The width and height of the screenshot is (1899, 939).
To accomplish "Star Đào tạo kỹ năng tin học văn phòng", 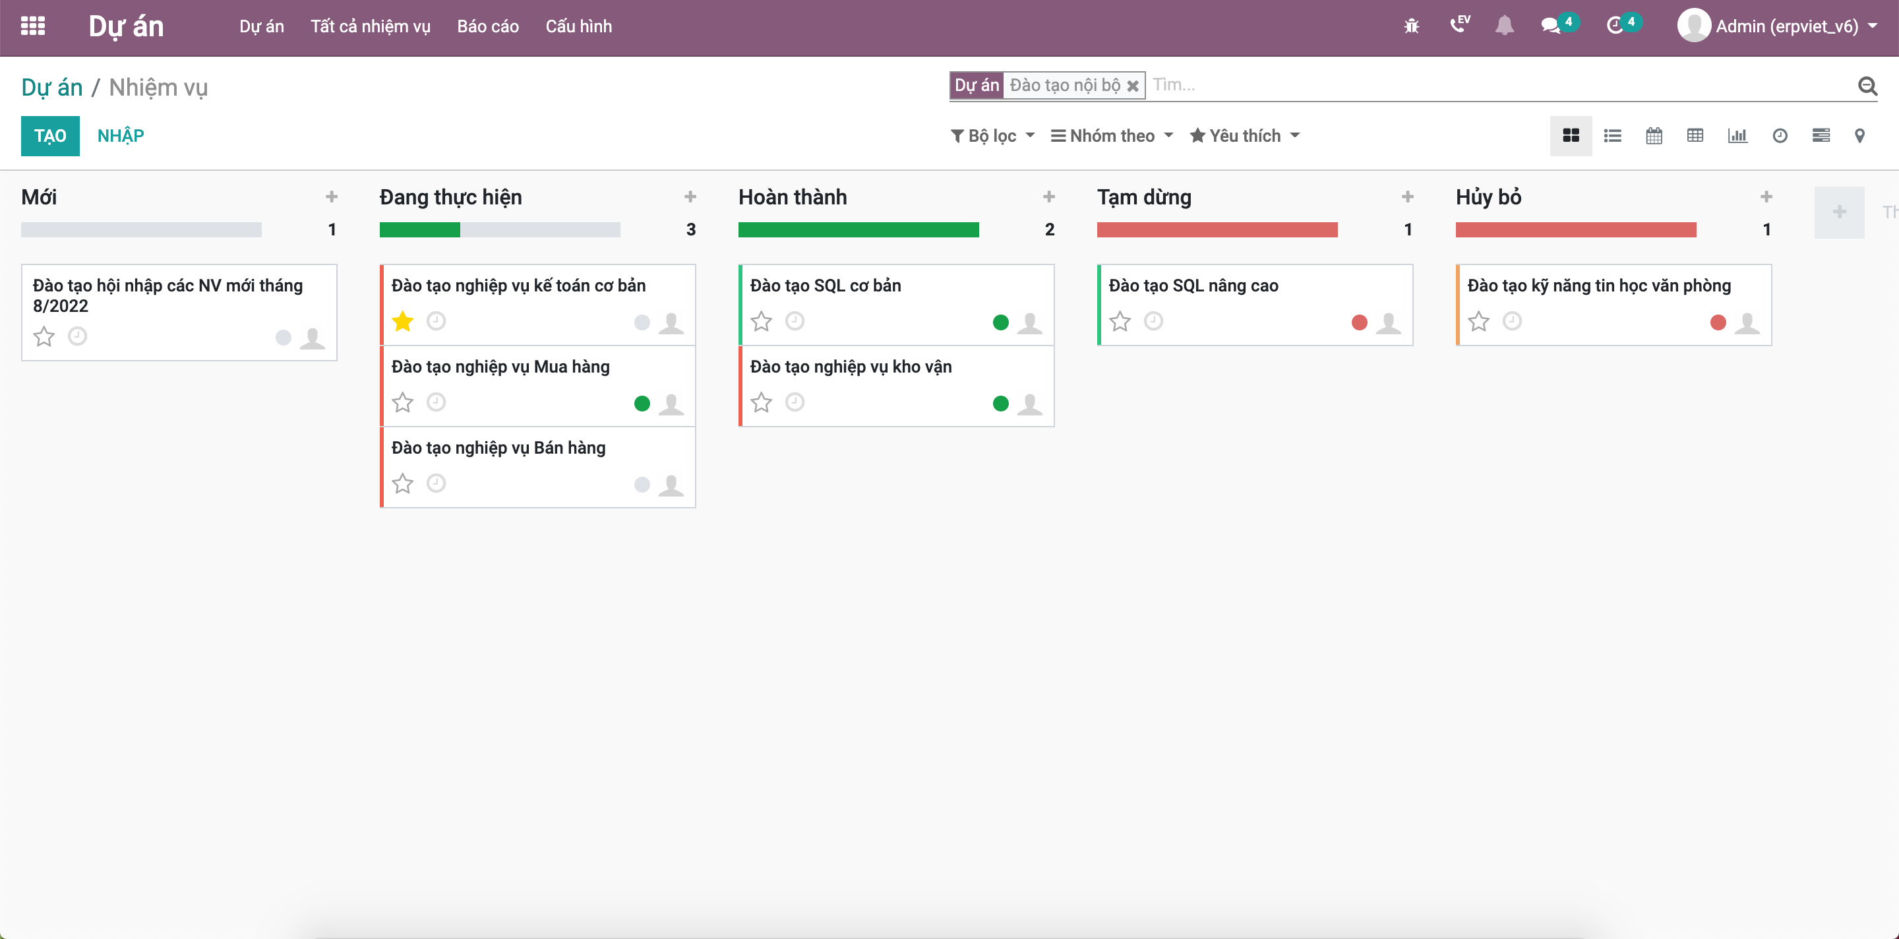I will coord(1478,321).
